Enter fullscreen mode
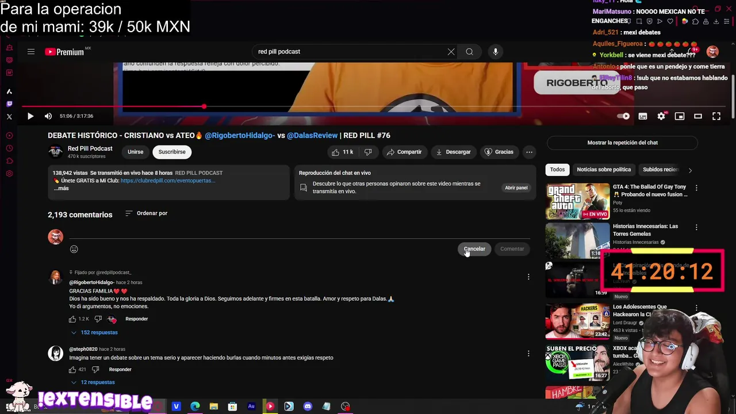This screenshot has width=736, height=414. point(716,116)
